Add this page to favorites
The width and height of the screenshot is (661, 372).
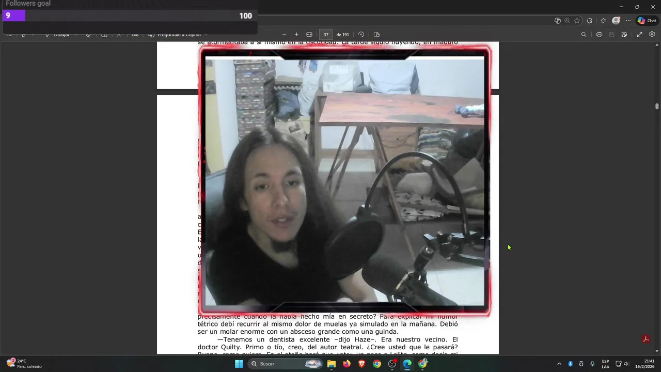577,21
